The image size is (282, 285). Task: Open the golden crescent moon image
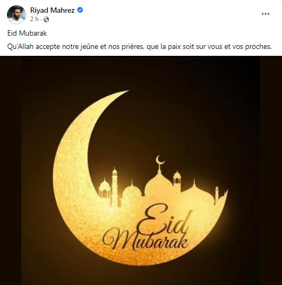141,171
